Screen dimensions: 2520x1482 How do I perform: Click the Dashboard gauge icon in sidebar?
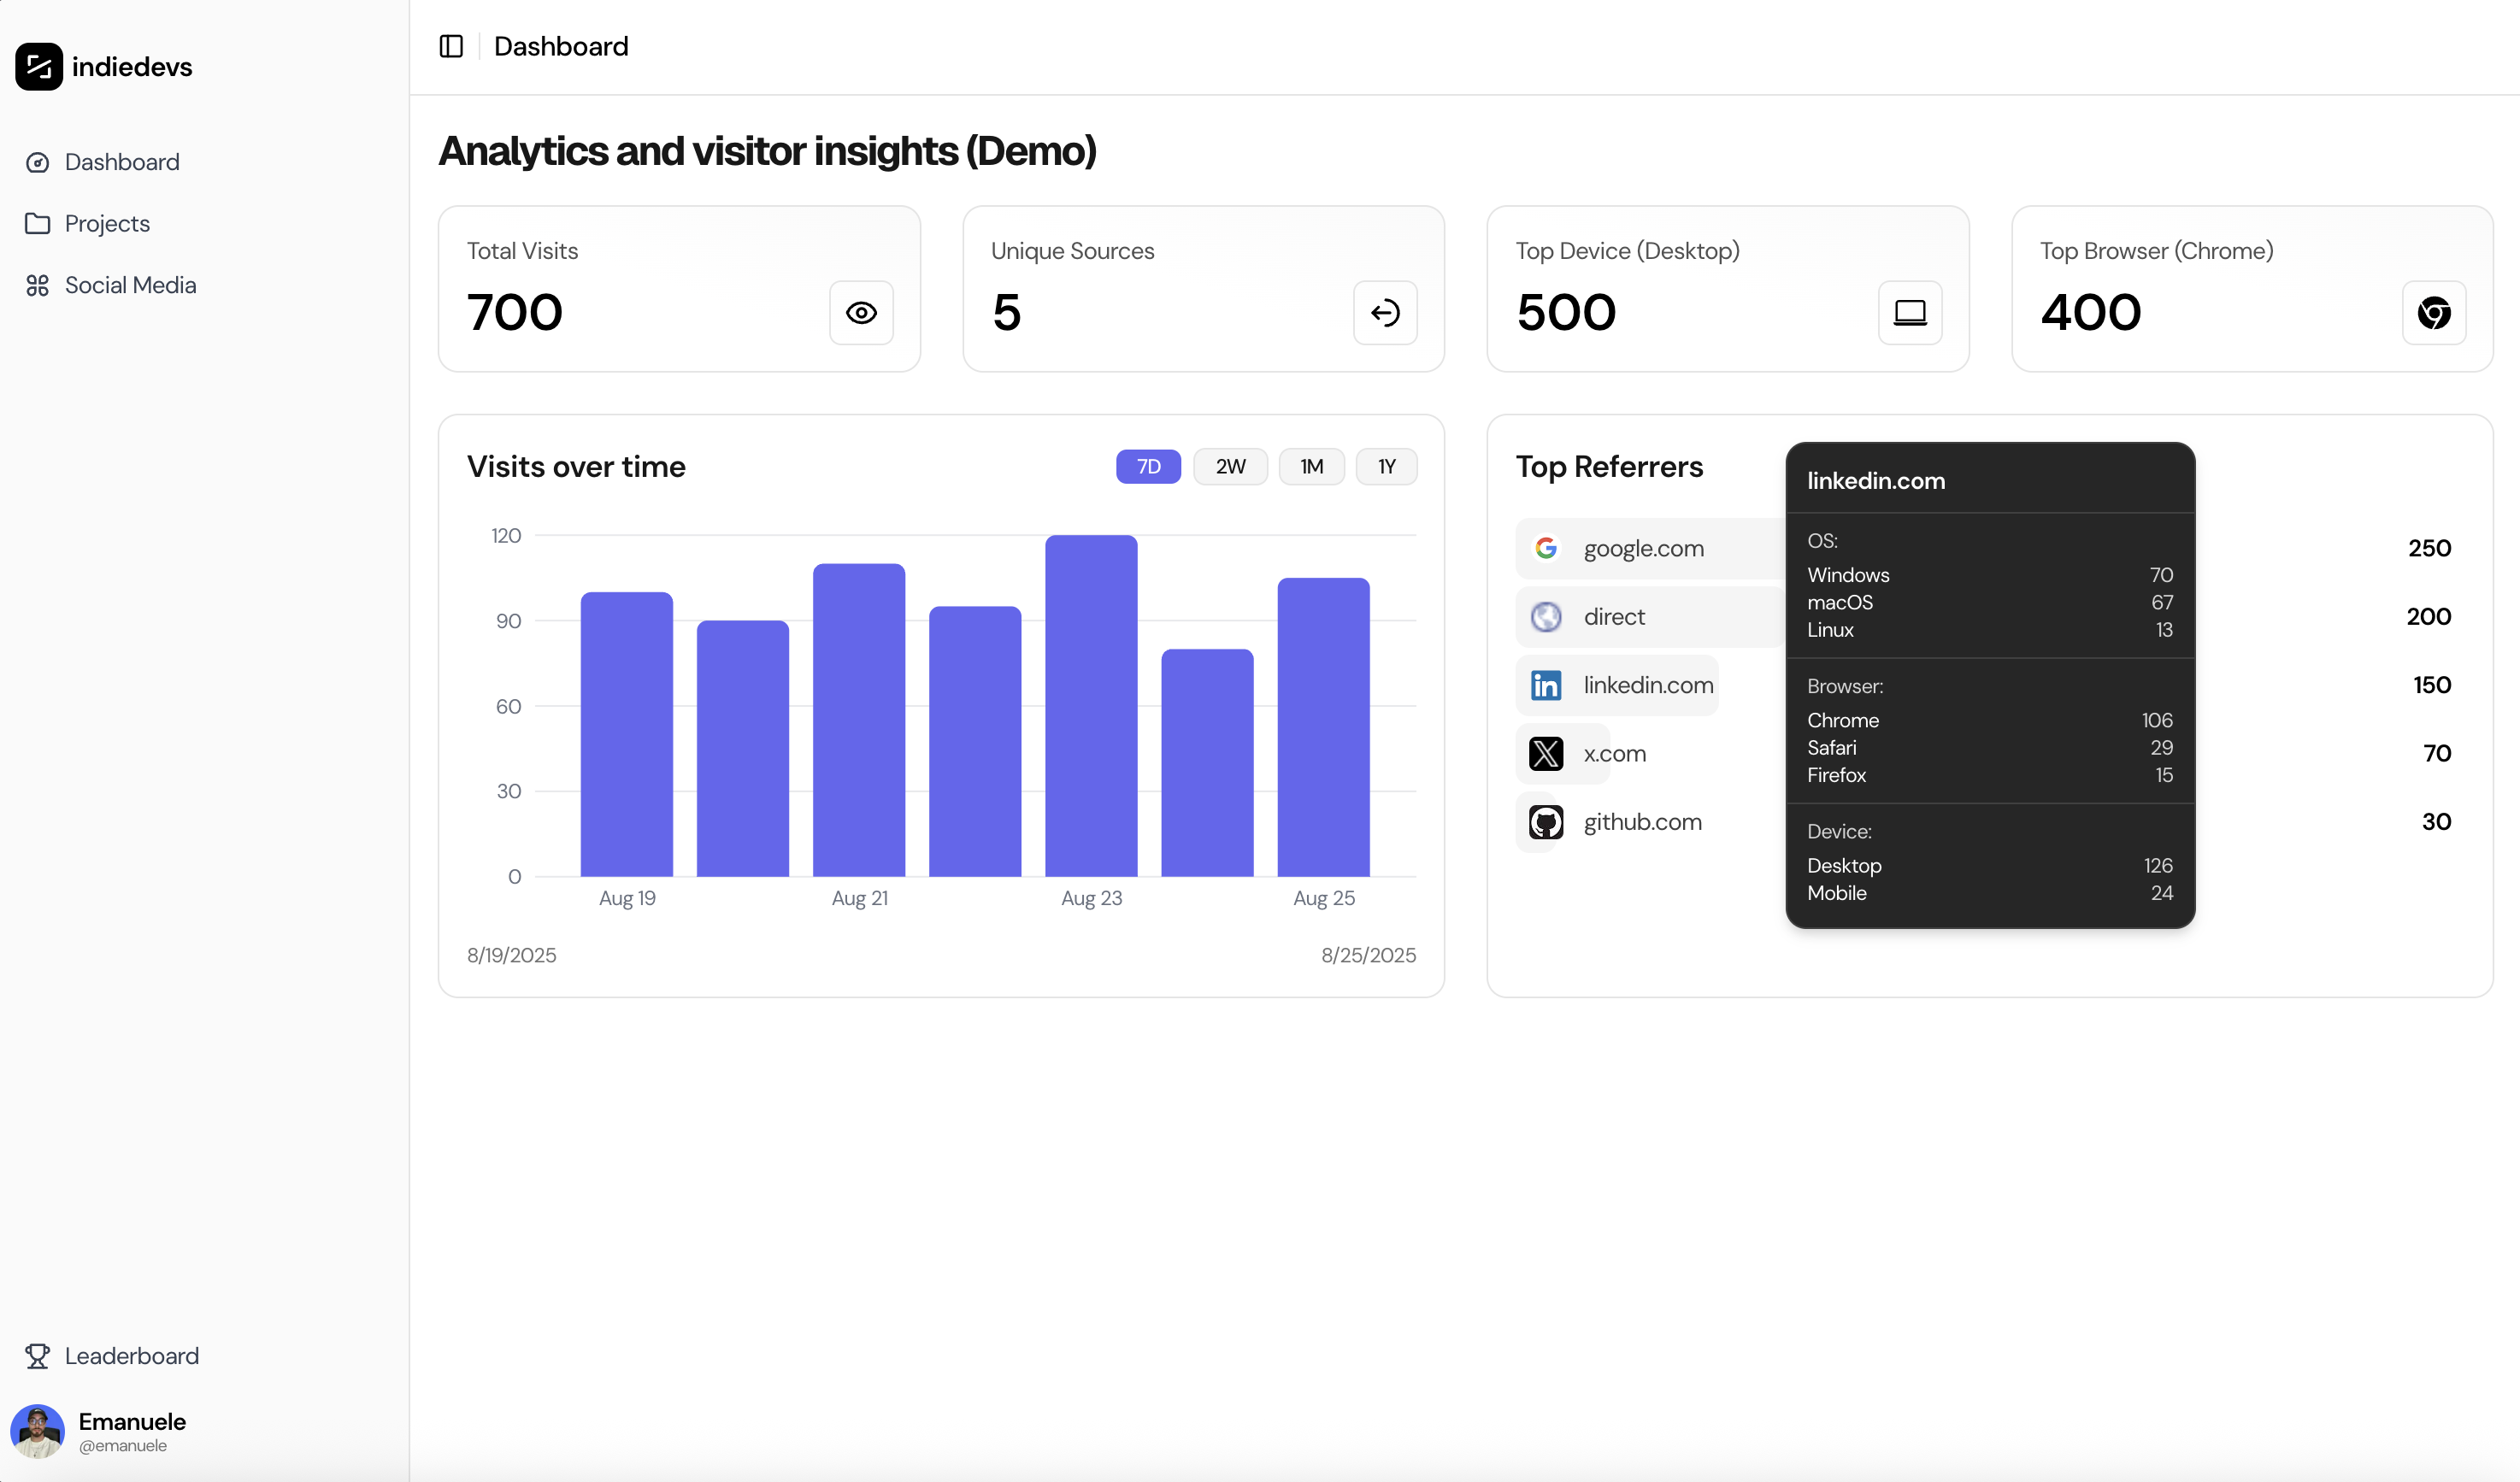37,162
